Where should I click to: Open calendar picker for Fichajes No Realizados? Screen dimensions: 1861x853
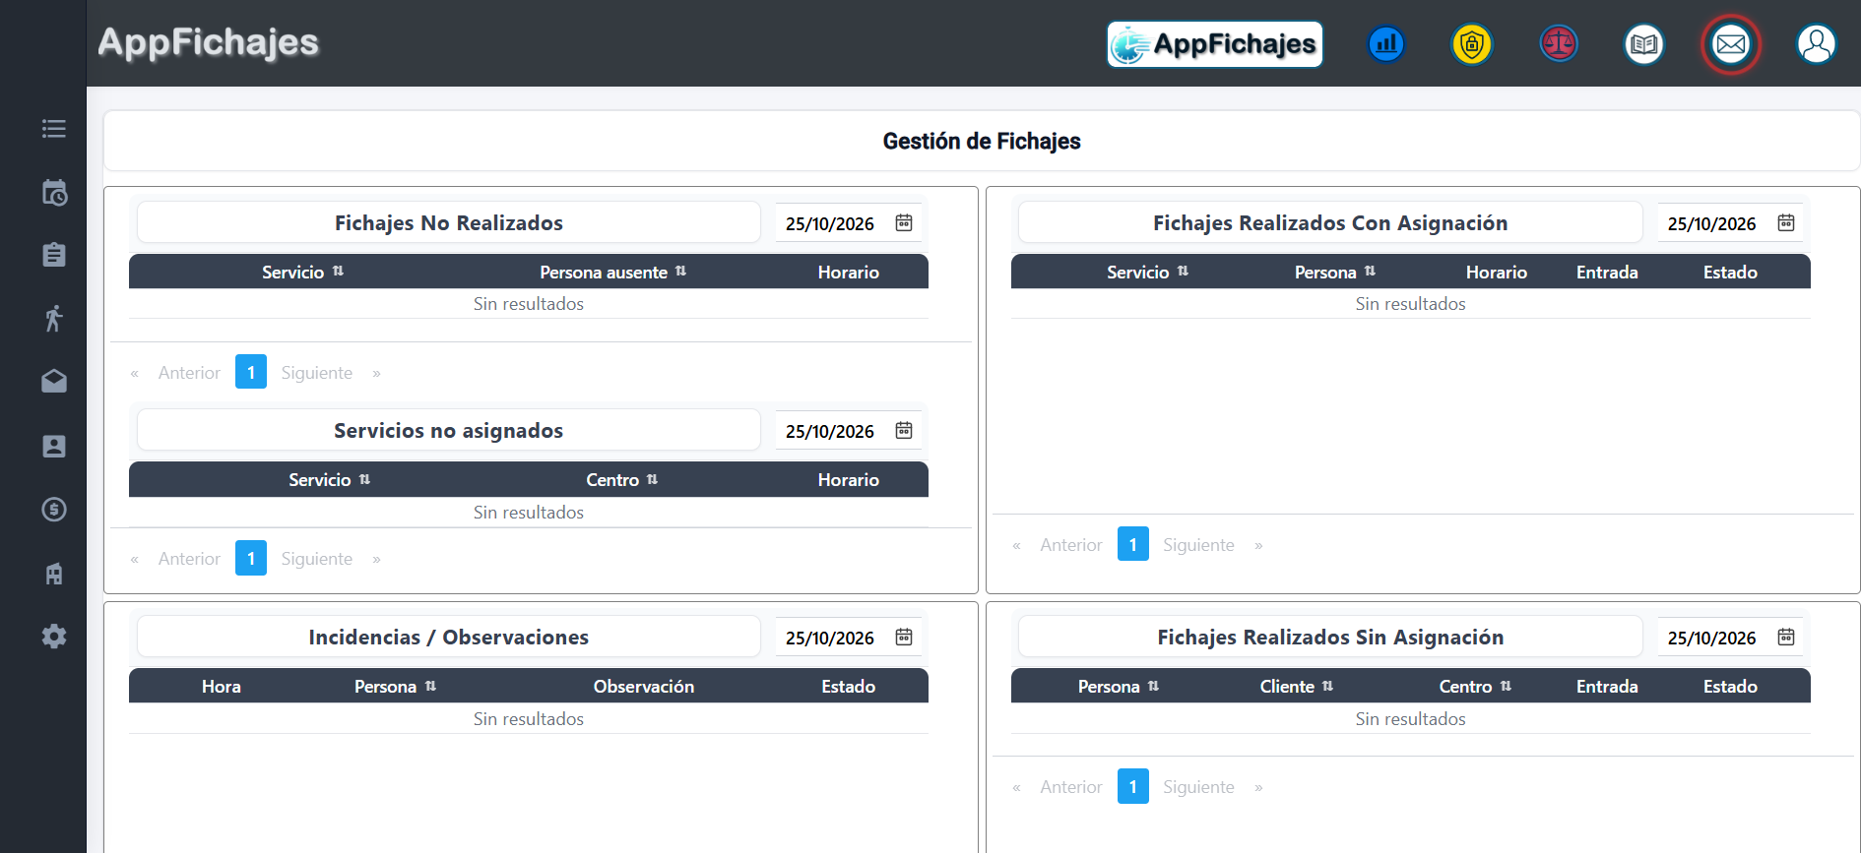[904, 222]
